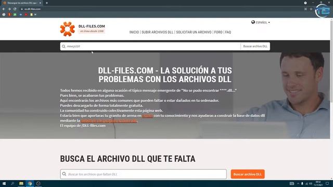This screenshot has height=187, width=333.
Task: Open the blue round bookmark icon
Action: click(21, 15)
